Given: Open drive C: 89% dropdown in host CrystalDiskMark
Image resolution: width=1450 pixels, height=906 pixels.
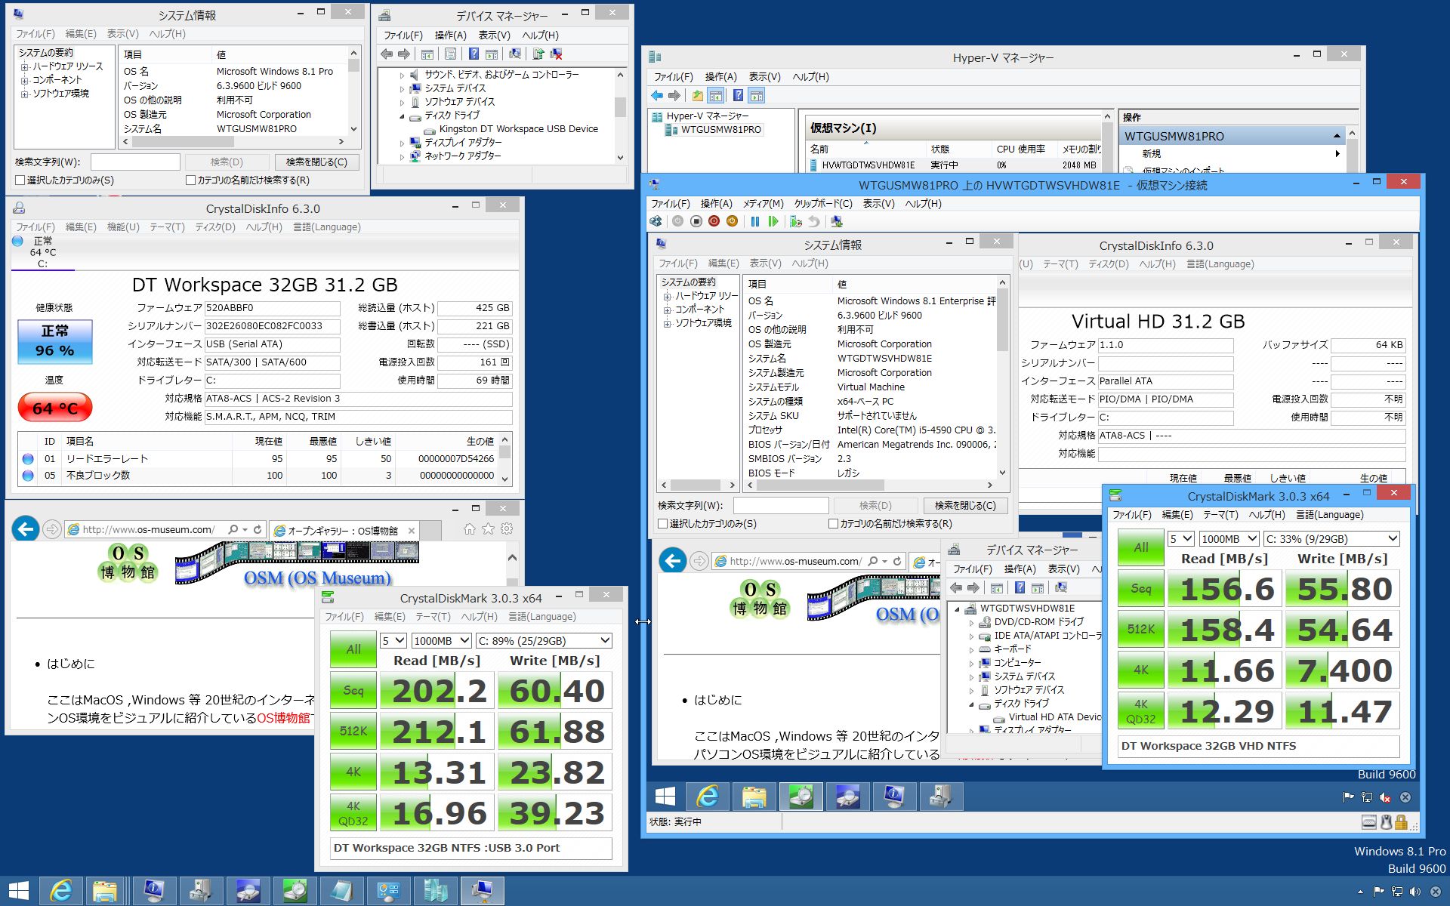Looking at the screenshot, I should tap(544, 640).
